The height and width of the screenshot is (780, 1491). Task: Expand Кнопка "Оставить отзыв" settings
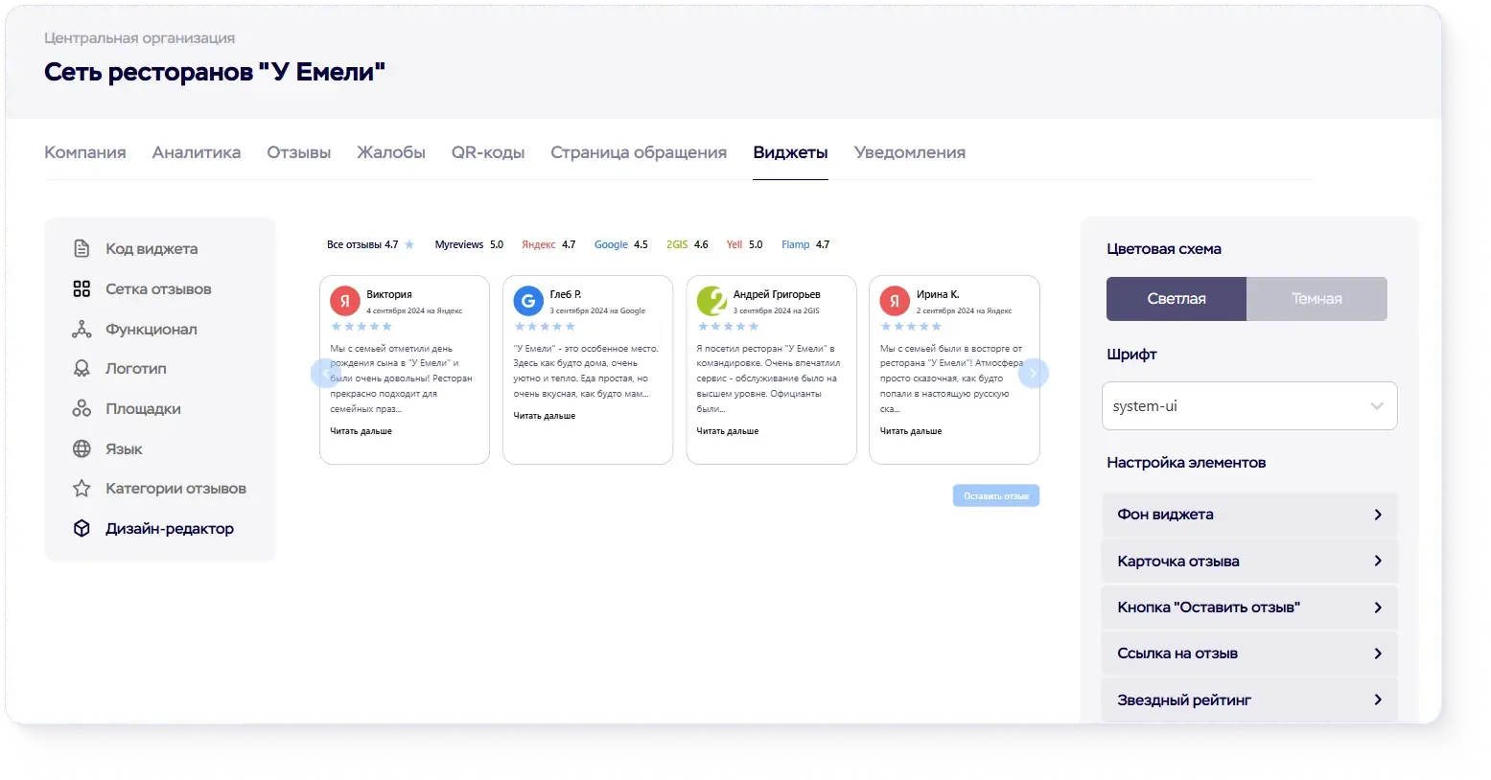point(1249,608)
